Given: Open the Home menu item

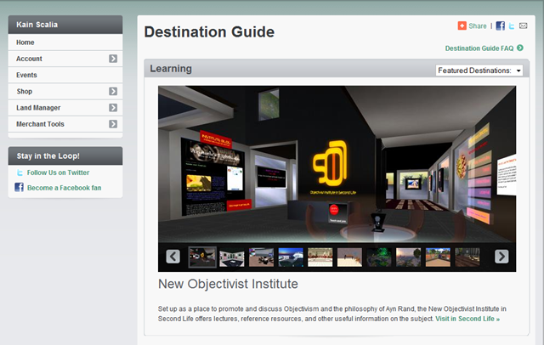Looking at the screenshot, I should coord(65,42).
